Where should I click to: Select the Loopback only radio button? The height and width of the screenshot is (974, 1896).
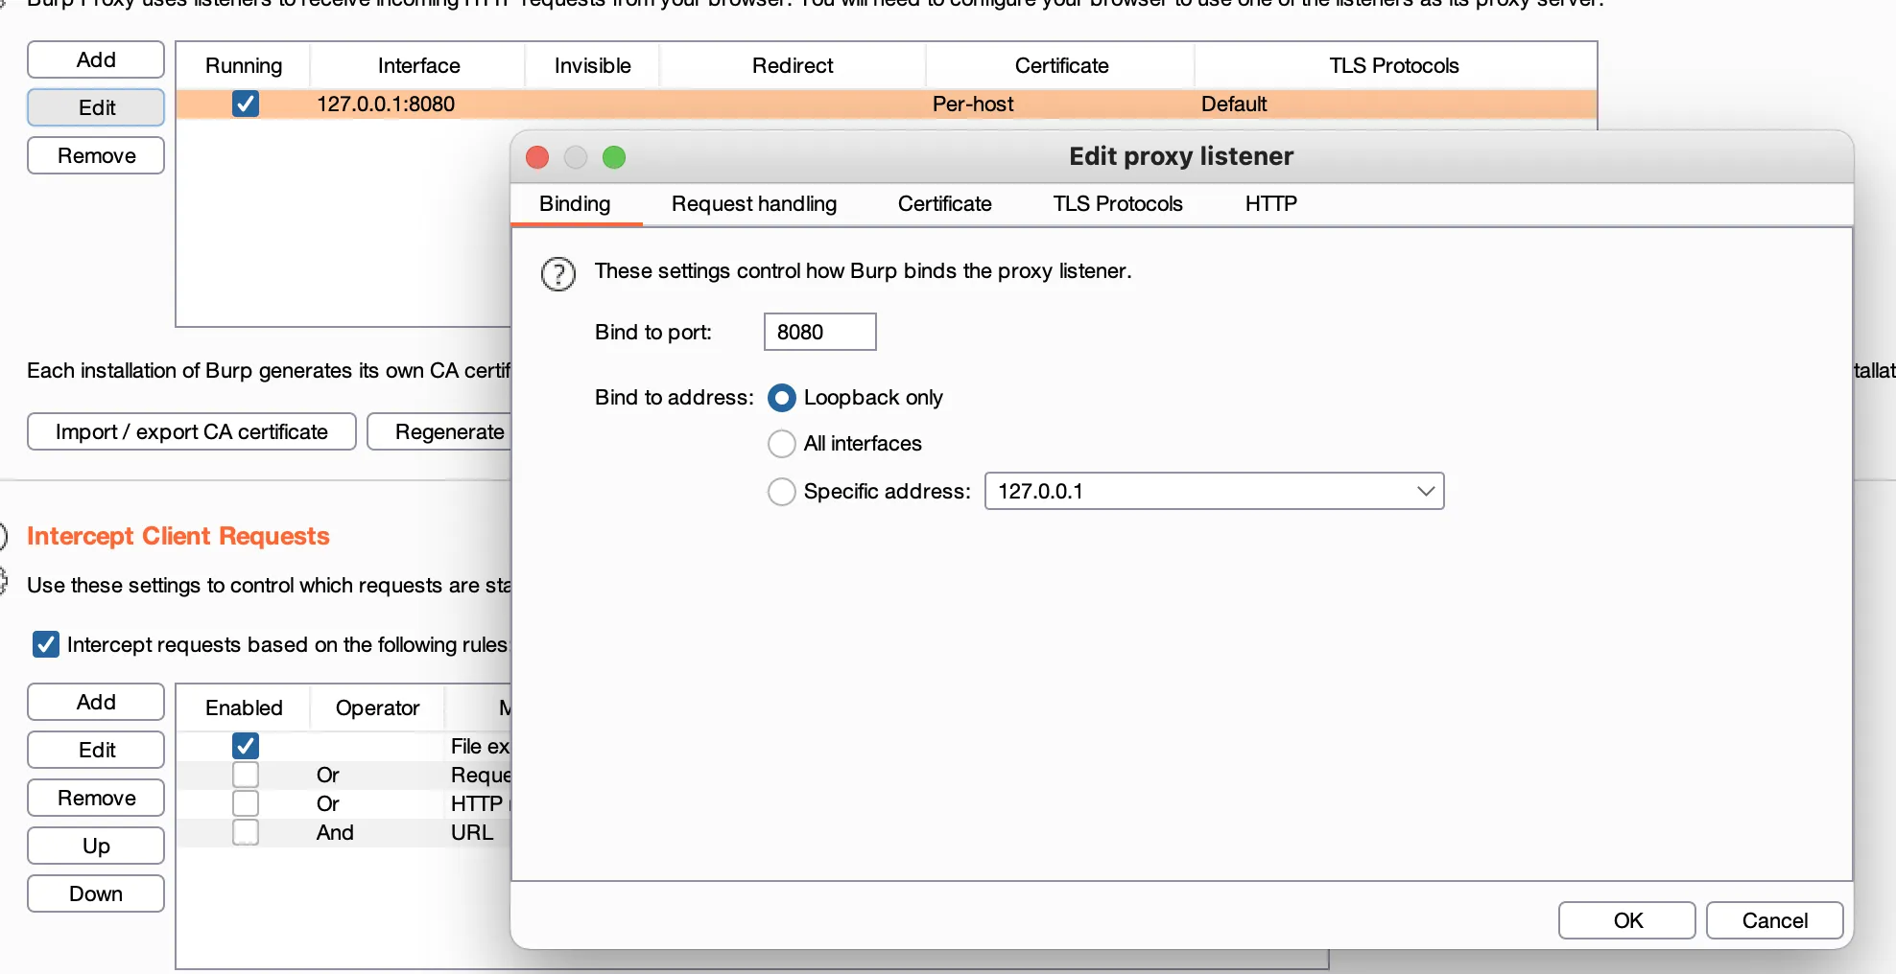pos(782,398)
